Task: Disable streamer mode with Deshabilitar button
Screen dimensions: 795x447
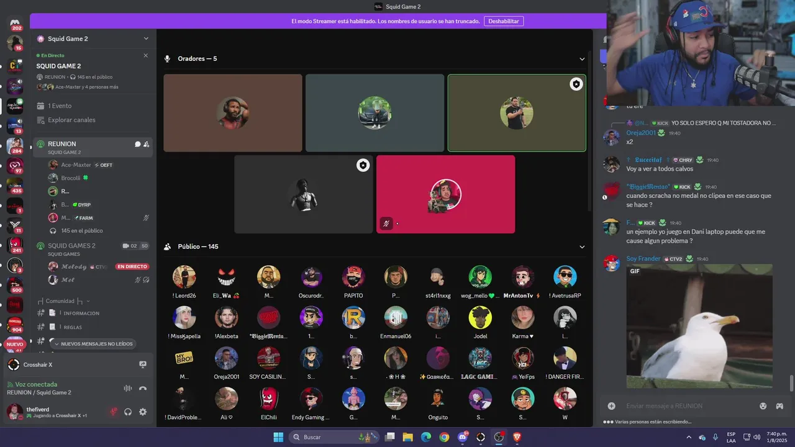Action: click(x=504, y=21)
